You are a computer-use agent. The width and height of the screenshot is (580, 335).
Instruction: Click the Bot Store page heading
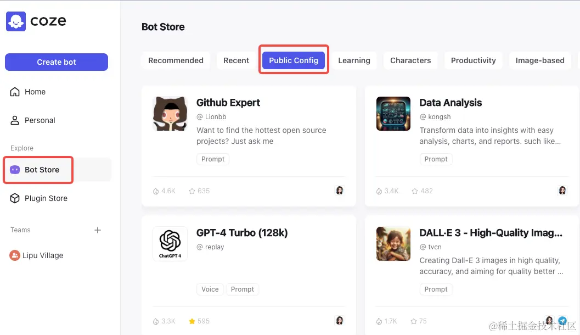click(163, 27)
